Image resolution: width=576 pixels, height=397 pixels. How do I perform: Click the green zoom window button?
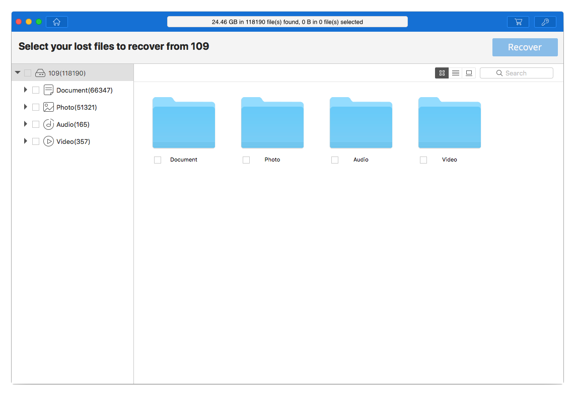39,22
